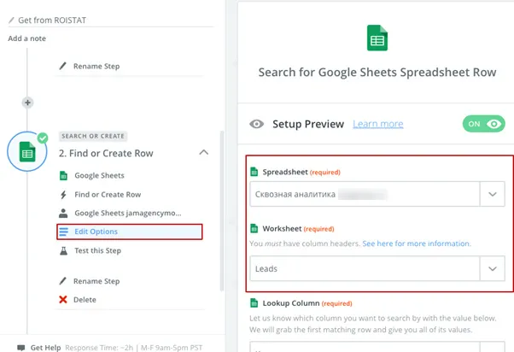Screen dimensions: 514x352
Task: Select the Edit Options menu item
Action: pyautogui.click(x=130, y=232)
